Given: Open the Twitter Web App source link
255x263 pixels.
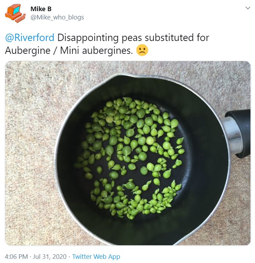Looking at the screenshot, I should coord(96,256).
